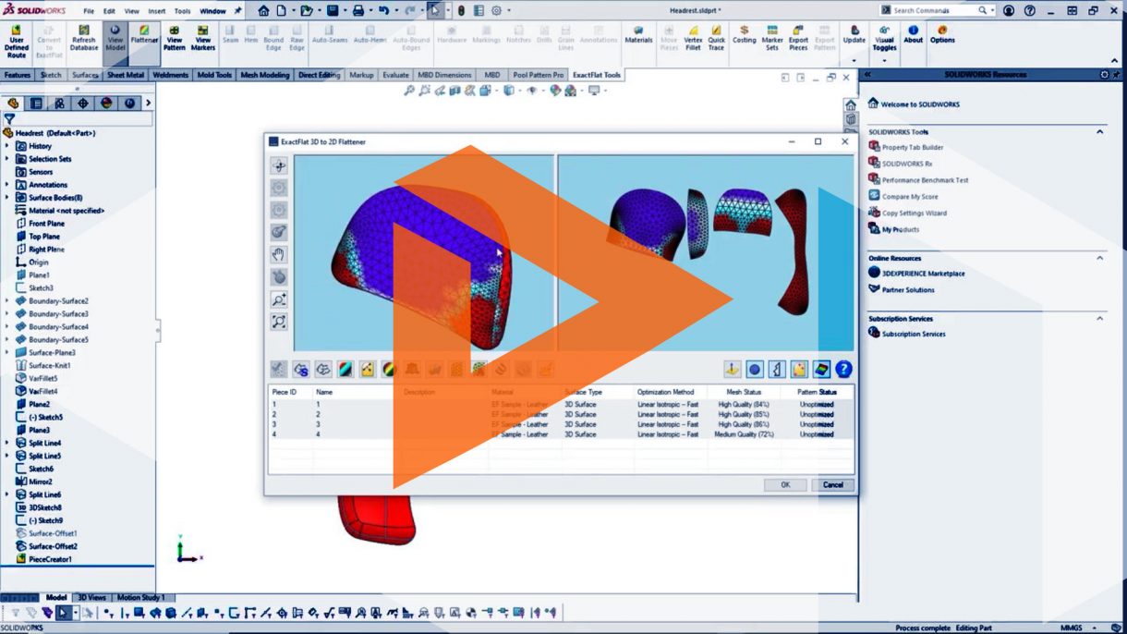Collapse the SOLIDWORKS Tools section

coord(1100,132)
